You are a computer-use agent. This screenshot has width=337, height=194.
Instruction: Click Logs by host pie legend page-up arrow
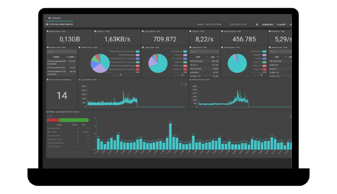[176, 75]
